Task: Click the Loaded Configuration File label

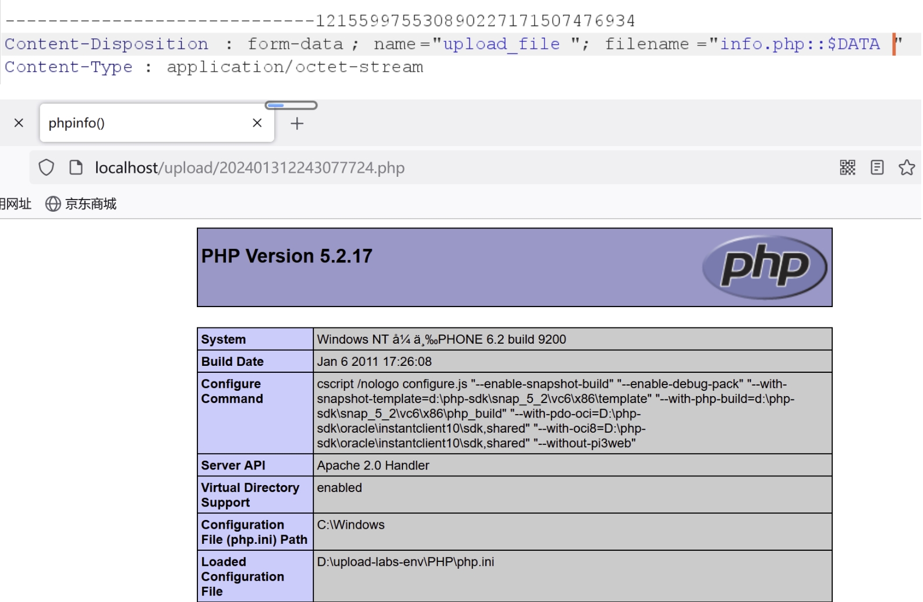Action: pyautogui.click(x=242, y=576)
